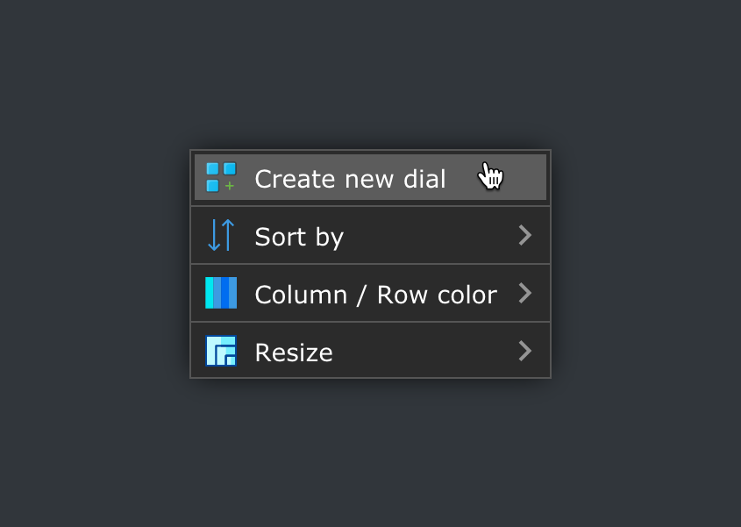Screen dimensions: 741x527
Task: Open the Resize submenu chevron
Action: [524, 351]
